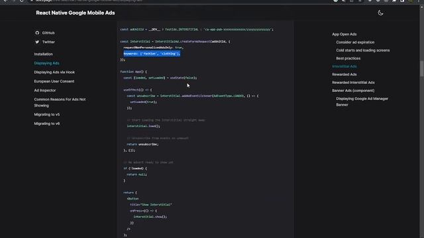Jump to Banner Ads (component) section
The width and height of the screenshot is (424, 238).
pyautogui.click(x=353, y=91)
